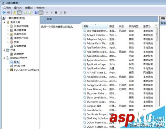Expand the 共享文件夹 node arrow
Viewport: 166px width, 129px height.
click(x=8, y=34)
